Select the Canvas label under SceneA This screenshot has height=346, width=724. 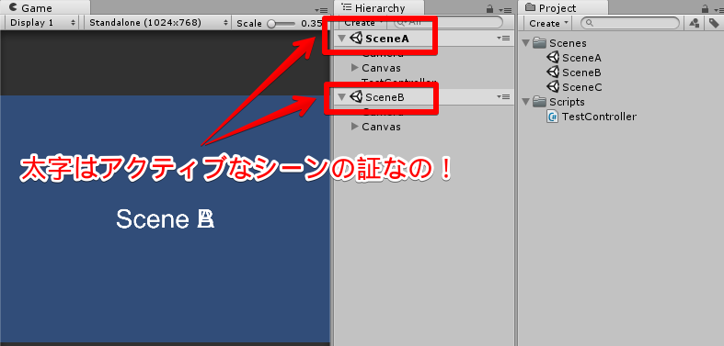[x=381, y=68]
